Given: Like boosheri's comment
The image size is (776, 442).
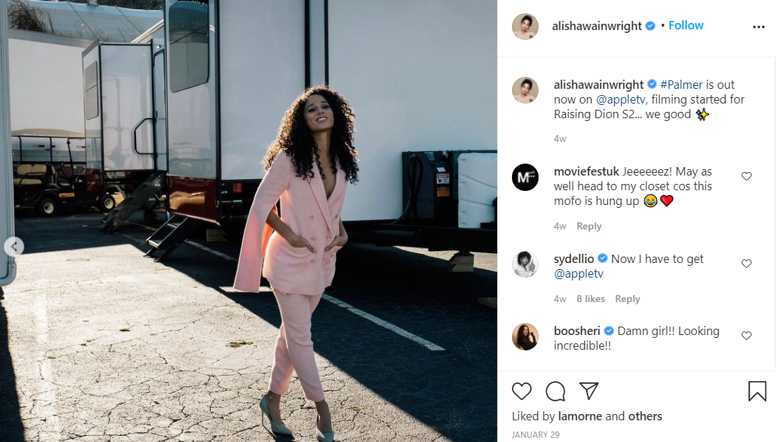Looking at the screenshot, I should click(747, 336).
